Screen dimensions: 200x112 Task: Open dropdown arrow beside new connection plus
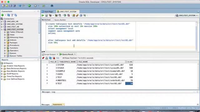pyautogui.click(x=6, y=15)
